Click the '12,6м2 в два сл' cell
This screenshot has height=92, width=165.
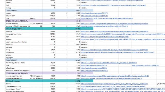pyautogui.click(x=36, y=76)
